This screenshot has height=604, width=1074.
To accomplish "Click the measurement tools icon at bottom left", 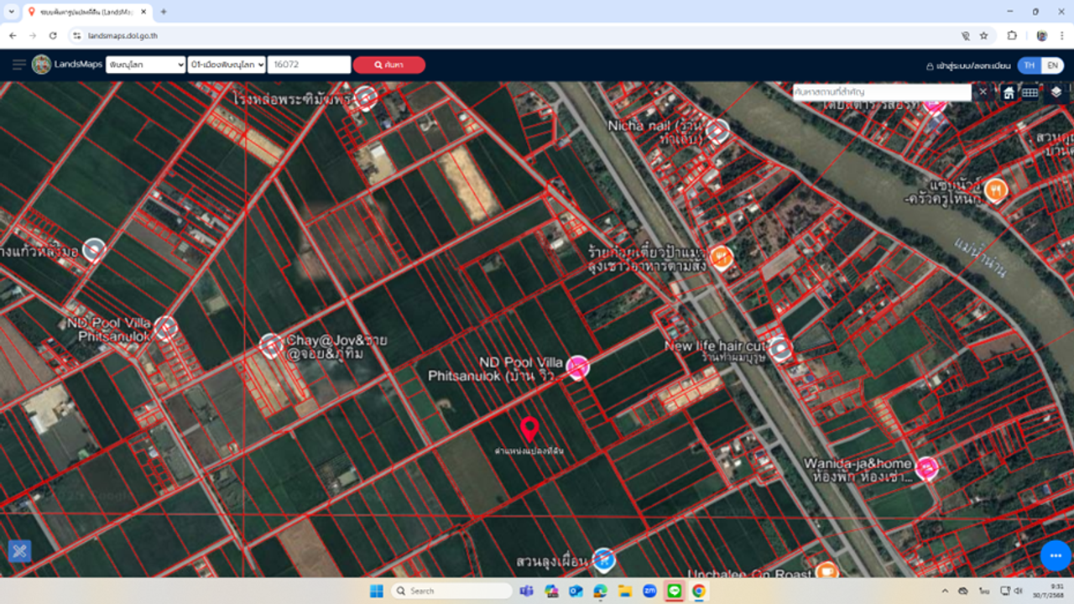I will coord(19,551).
